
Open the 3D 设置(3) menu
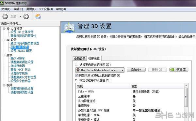[46, 9]
